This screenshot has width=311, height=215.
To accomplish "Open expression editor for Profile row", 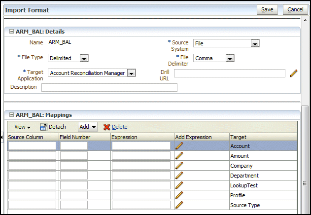I will click(179, 195).
